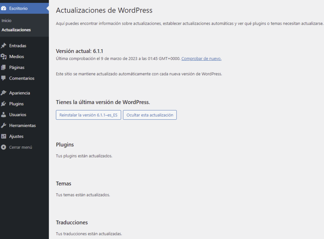This screenshot has height=239, width=324.
Task: Open the Ajustes menu label
Action: click(16, 136)
